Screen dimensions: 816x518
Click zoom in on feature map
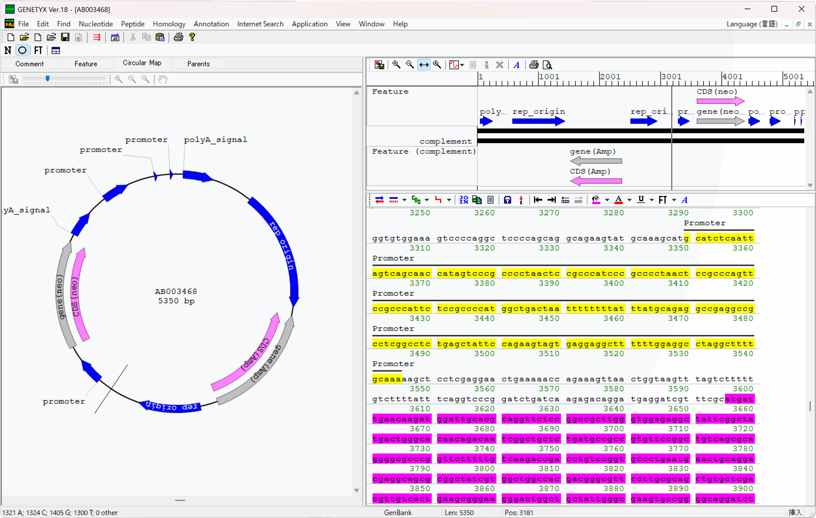click(396, 65)
